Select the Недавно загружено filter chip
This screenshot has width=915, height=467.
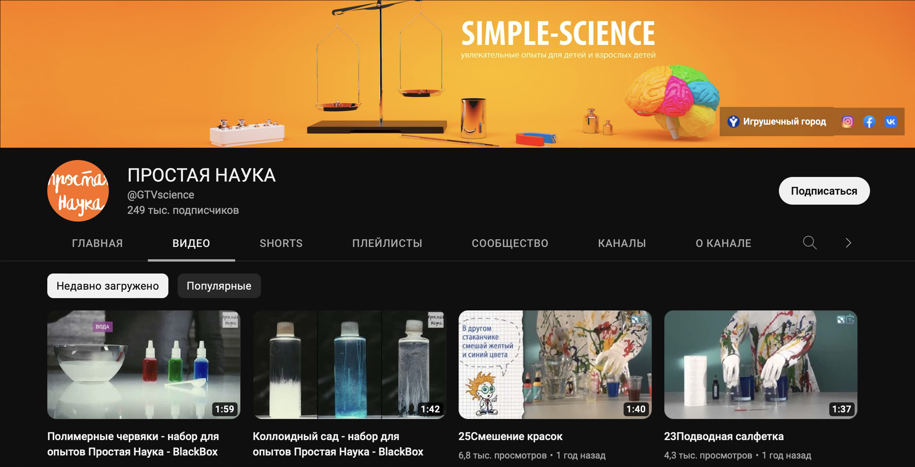click(x=108, y=286)
